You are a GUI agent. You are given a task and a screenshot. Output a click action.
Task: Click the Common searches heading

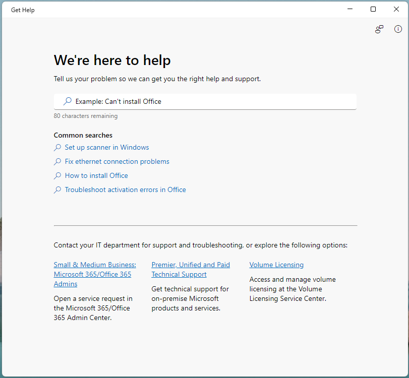click(x=83, y=135)
